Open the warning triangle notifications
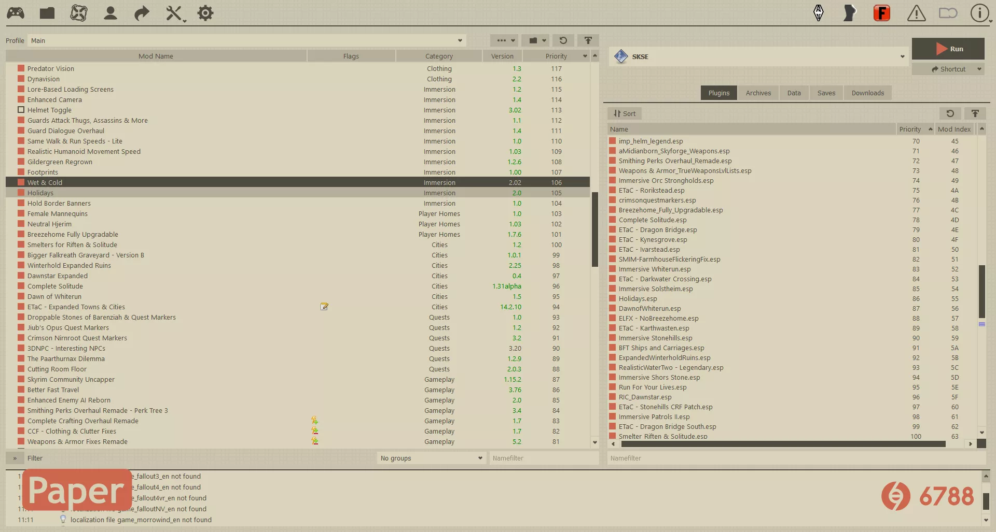Viewport: 996px width, 532px height. (916, 13)
